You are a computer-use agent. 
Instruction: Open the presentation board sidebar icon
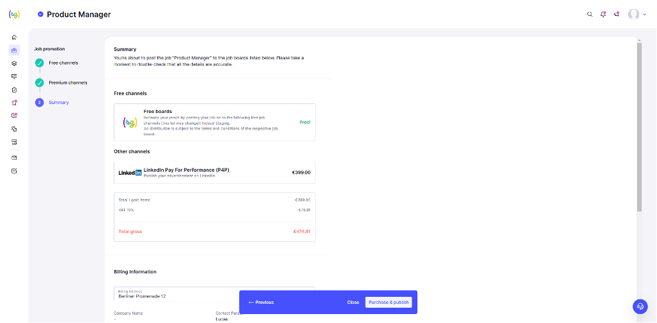pos(14,77)
